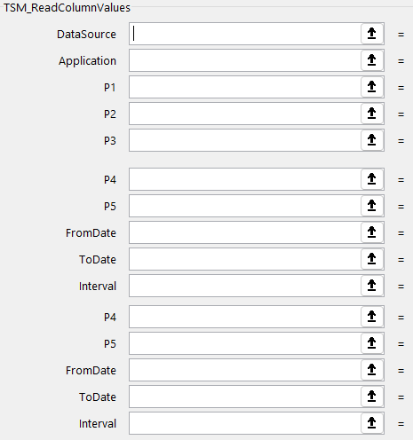Click the arrow icon in the second P5 row
This screenshot has width=413, height=440.
372,343
